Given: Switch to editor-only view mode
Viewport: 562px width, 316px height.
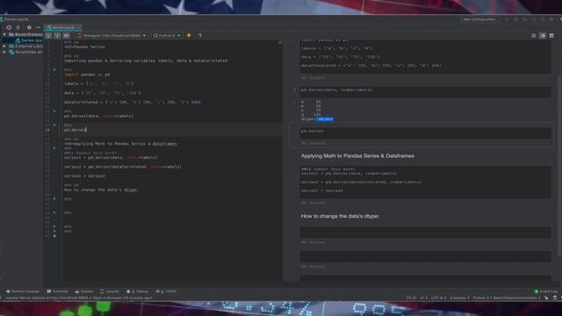Looking at the screenshot, I should pos(534,35).
